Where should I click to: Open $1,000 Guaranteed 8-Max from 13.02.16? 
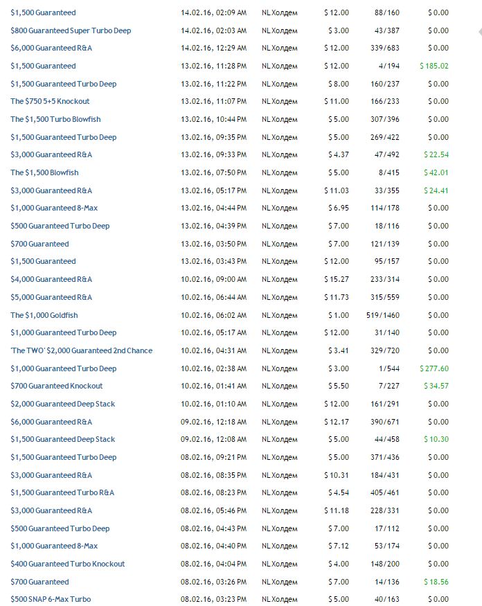click(x=53, y=208)
